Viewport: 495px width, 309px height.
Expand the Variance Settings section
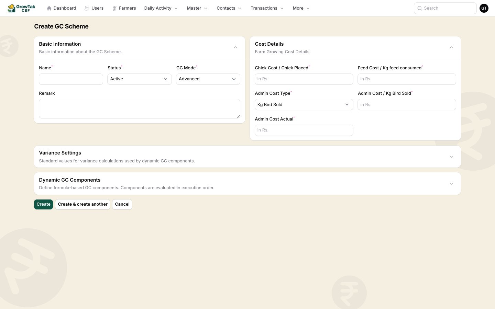(451, 157)
